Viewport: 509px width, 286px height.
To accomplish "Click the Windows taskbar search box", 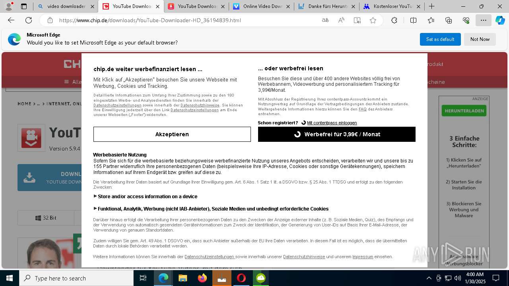I will 76,278.
